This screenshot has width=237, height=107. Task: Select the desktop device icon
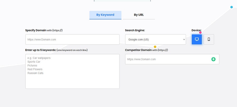coord(197,39)
